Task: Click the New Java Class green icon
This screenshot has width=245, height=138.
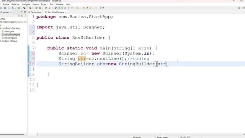Action: 40,8
